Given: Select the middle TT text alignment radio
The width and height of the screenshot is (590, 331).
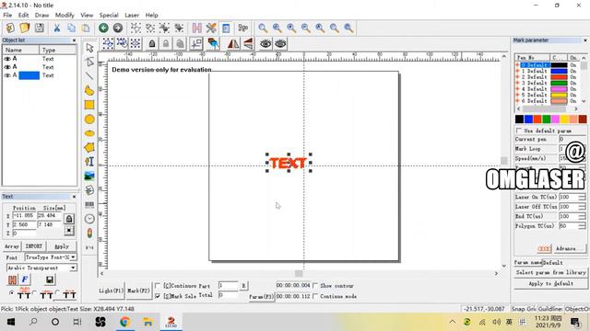Looking at the screenshot, I should 35,292.
